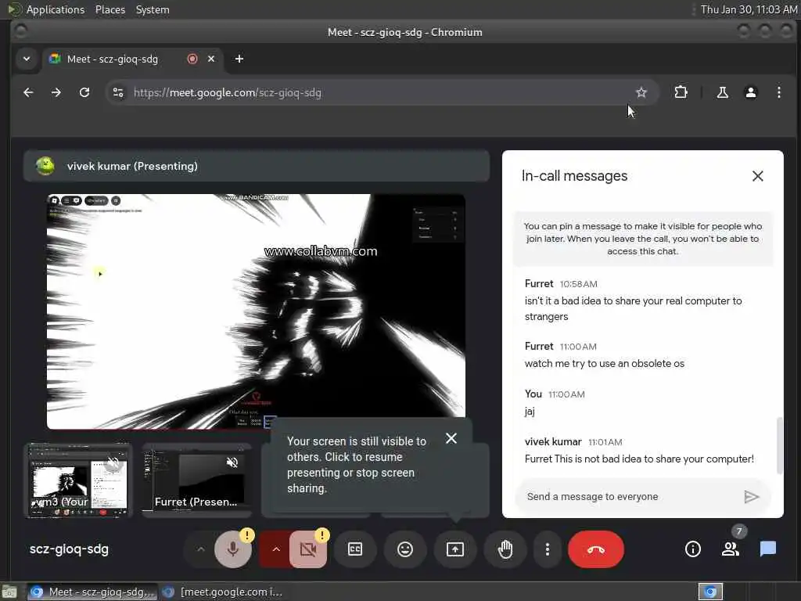Leave the call with red hang-up button
Screen dimensions: 801x601
(596, 549)
